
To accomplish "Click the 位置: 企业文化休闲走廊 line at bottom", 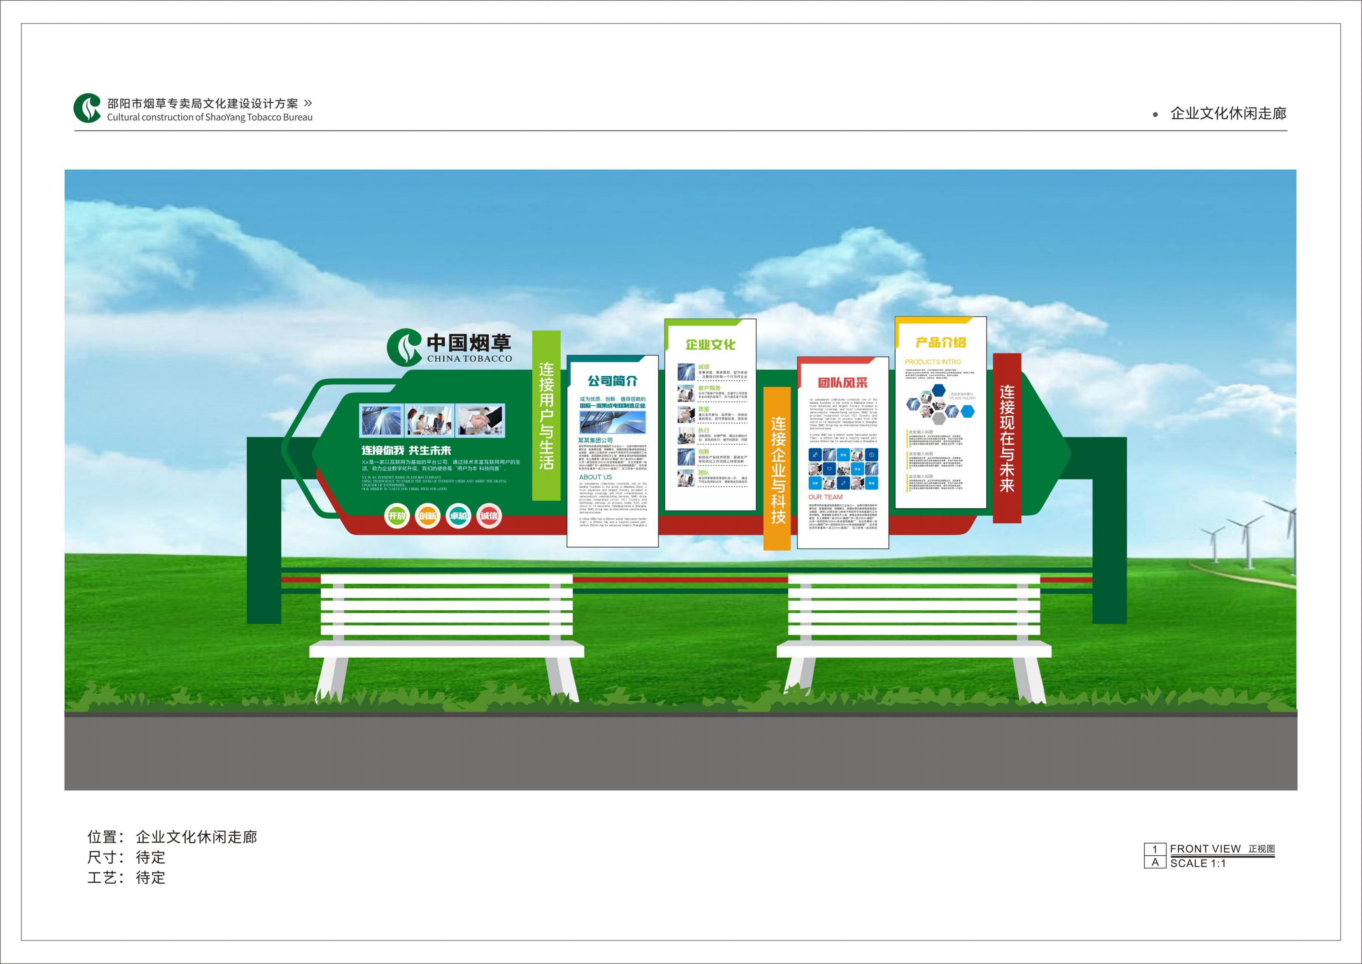I will (172, 837).
